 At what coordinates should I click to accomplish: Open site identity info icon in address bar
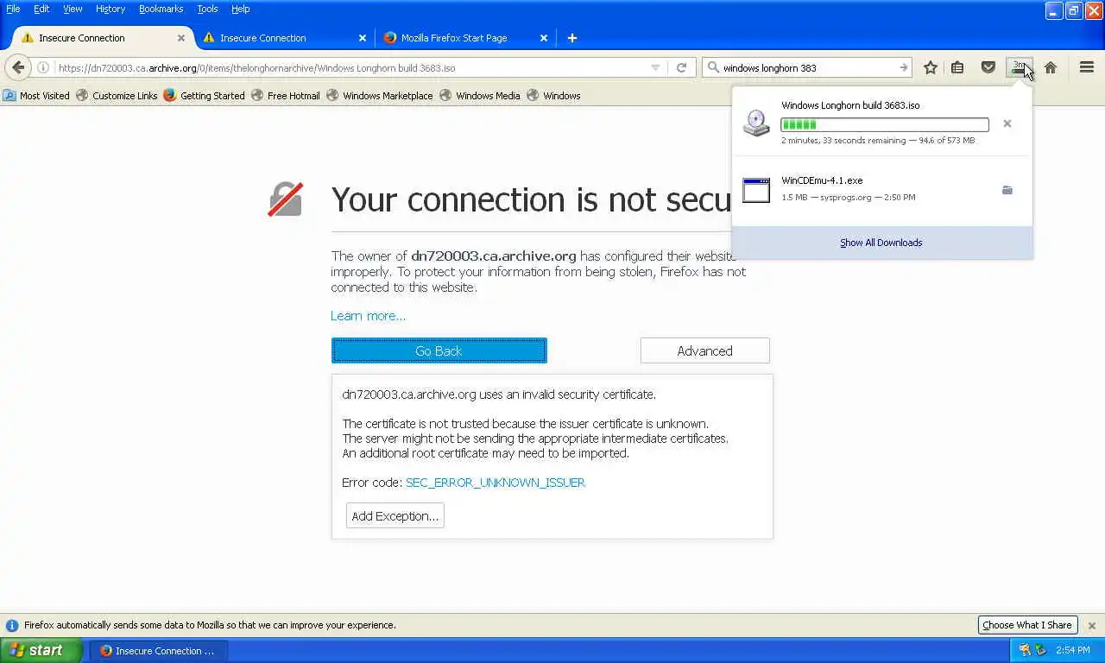tap(43, 67)
